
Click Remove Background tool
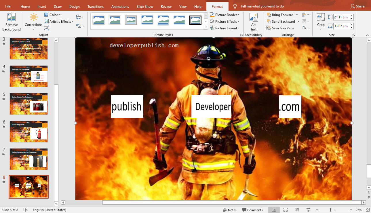pos(12,22)
